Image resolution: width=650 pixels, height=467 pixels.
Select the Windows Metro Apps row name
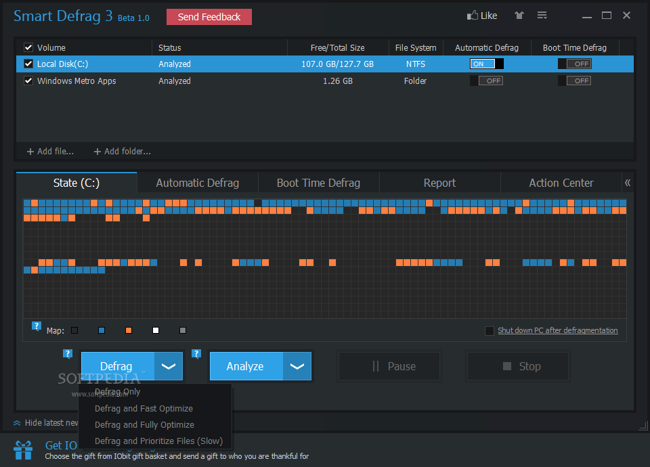click(77, 81)
